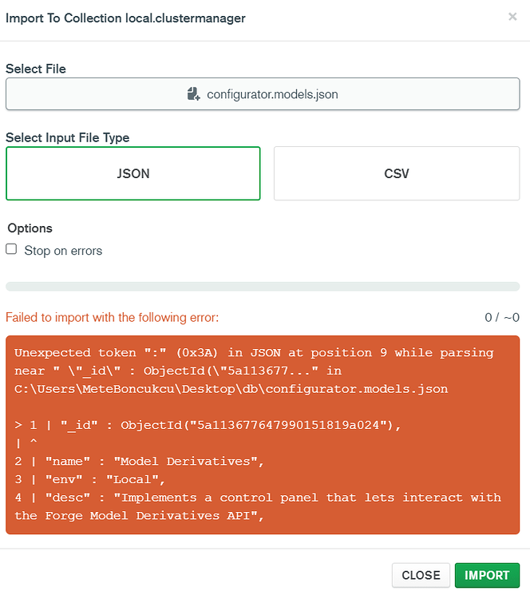The height and width of the screenshot is (599, 530).
Task: Click the 'Select File' label
Action: [36, 69]
